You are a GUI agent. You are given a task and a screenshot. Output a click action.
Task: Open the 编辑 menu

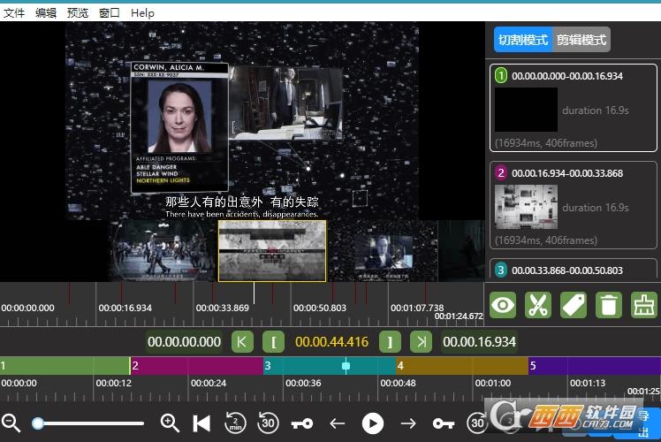tap(46, 13)
